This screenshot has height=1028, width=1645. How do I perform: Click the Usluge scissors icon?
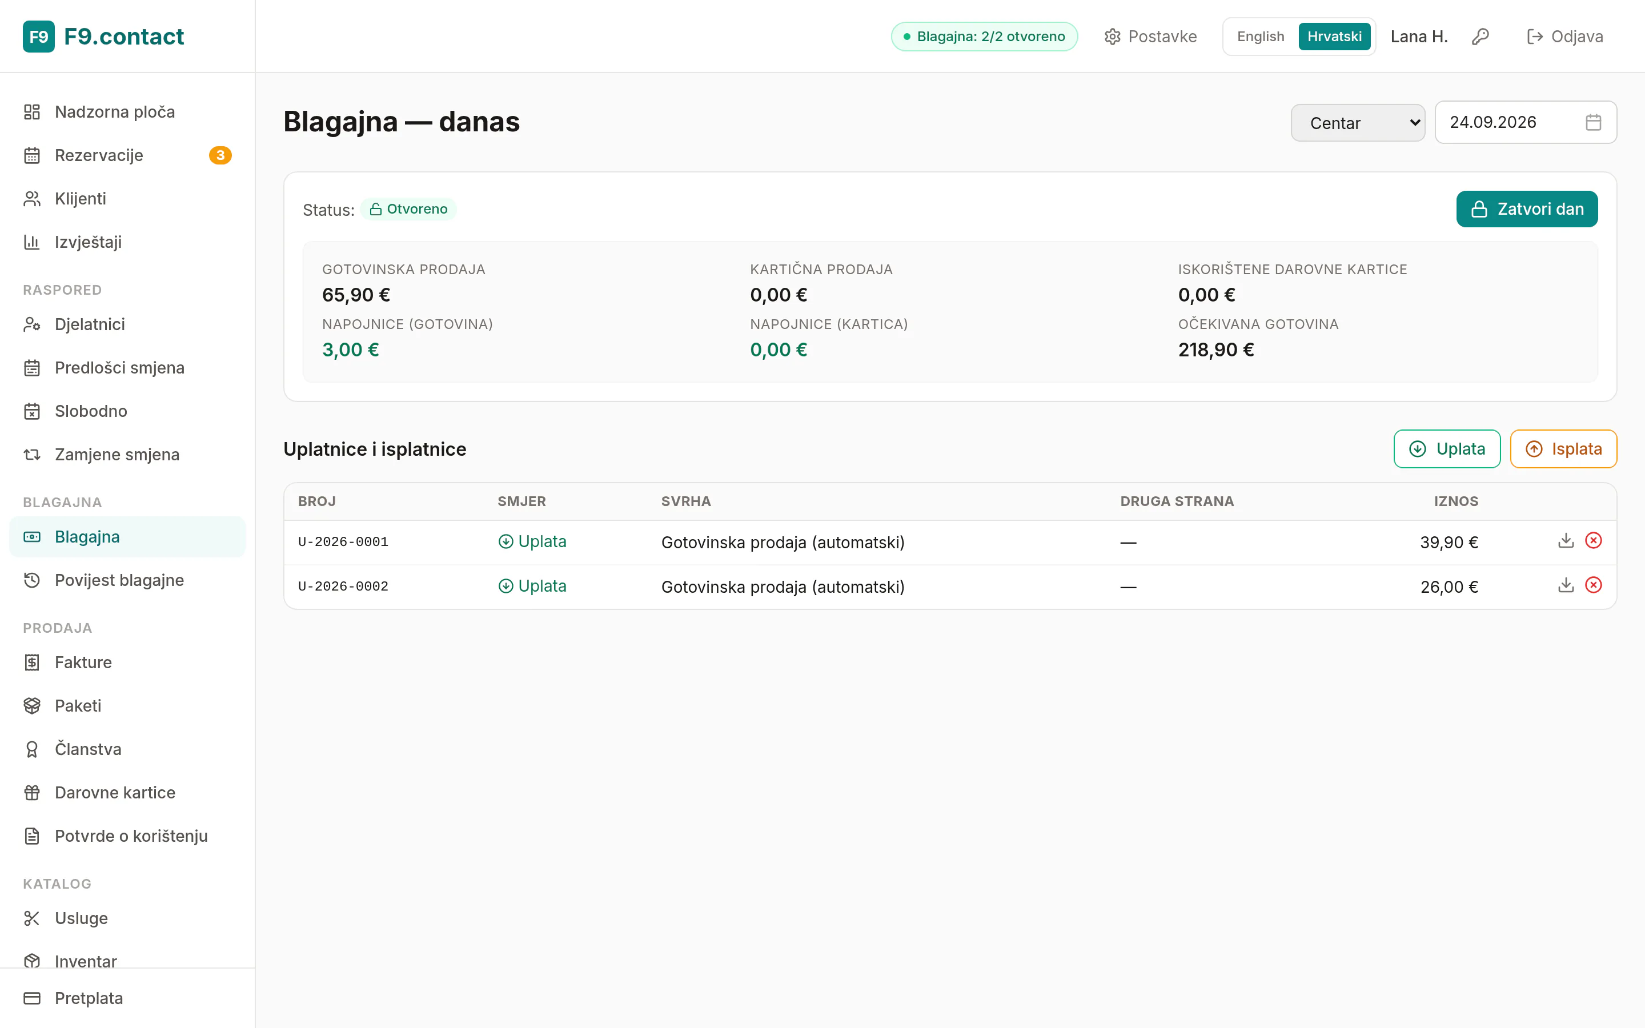(32, 919)
